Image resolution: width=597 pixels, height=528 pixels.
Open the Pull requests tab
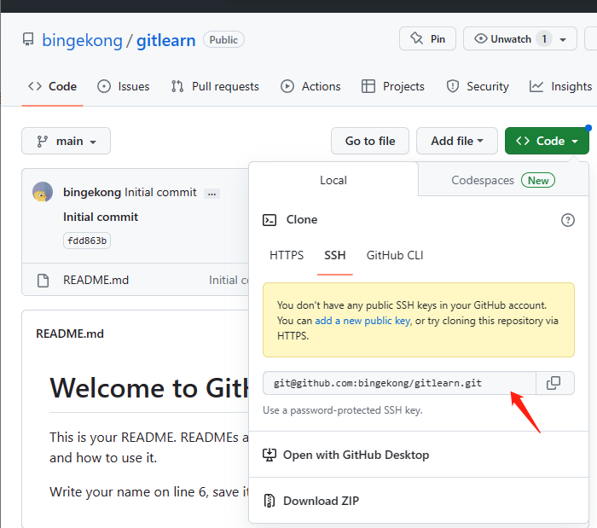click(x=215, y=86)
